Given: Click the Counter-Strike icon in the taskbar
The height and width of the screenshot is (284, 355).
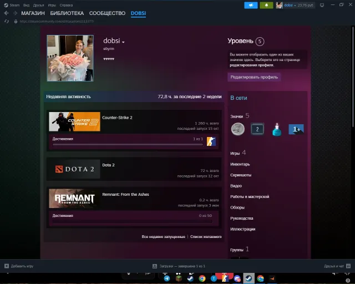Looking at the screenshot, I should 225,278.
